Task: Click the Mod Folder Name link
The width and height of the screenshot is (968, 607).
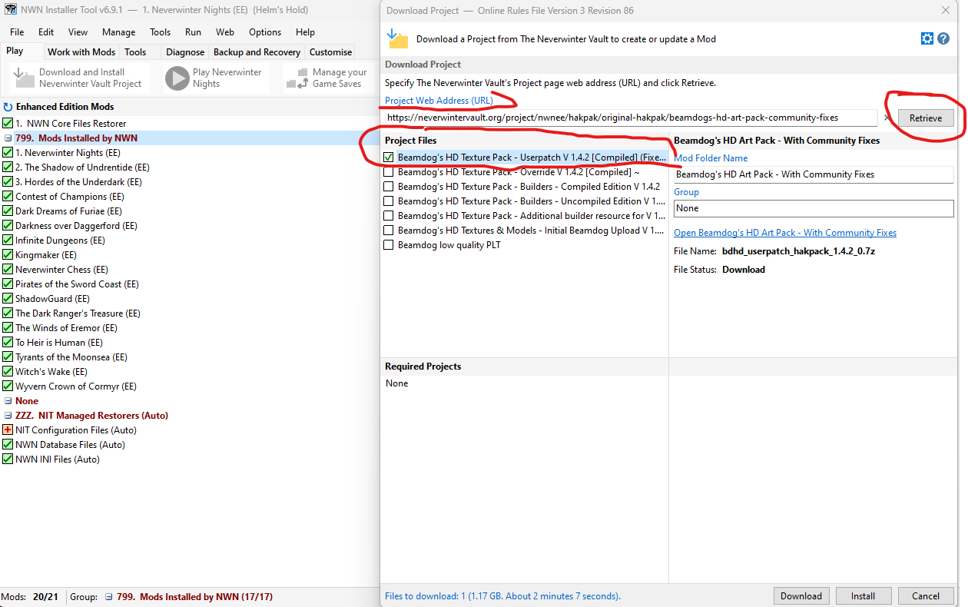Action: point(711,158)
